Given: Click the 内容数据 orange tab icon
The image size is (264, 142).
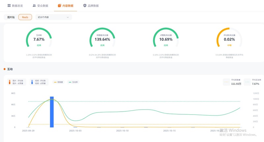Looking at the screenshot, I should (x=59, y=6).
